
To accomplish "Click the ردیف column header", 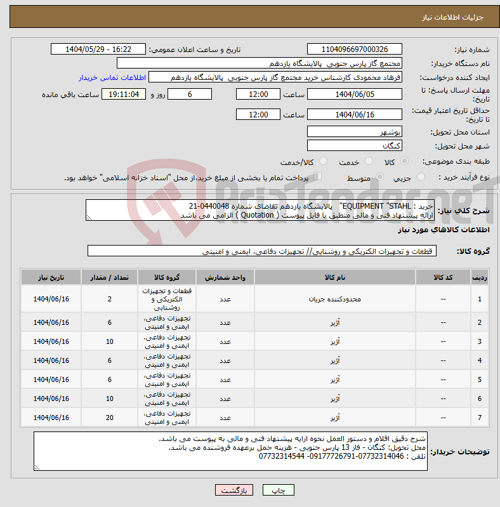I will [x=480, y=277].
